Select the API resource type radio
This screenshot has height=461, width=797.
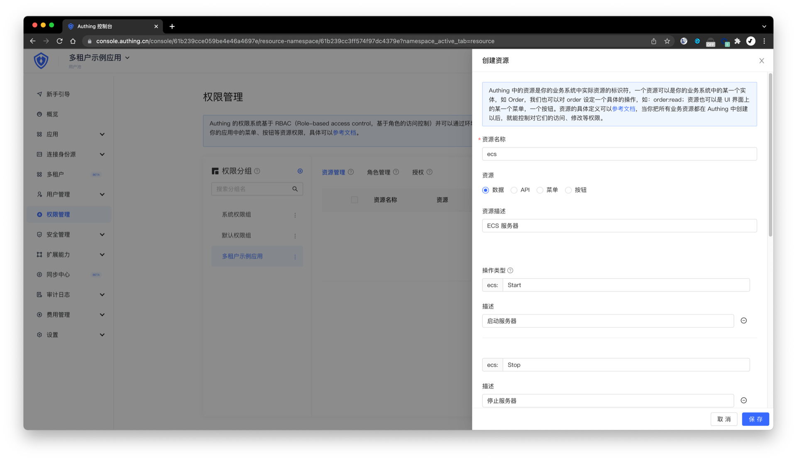(514, 190)
